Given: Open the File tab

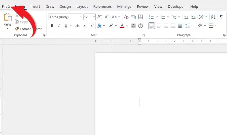Looking at the screenshot, I should click(5, 6).
